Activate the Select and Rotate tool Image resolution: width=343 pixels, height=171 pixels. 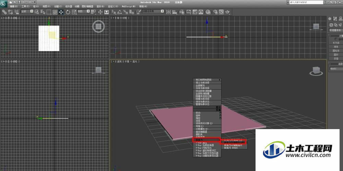click(68, 12)
